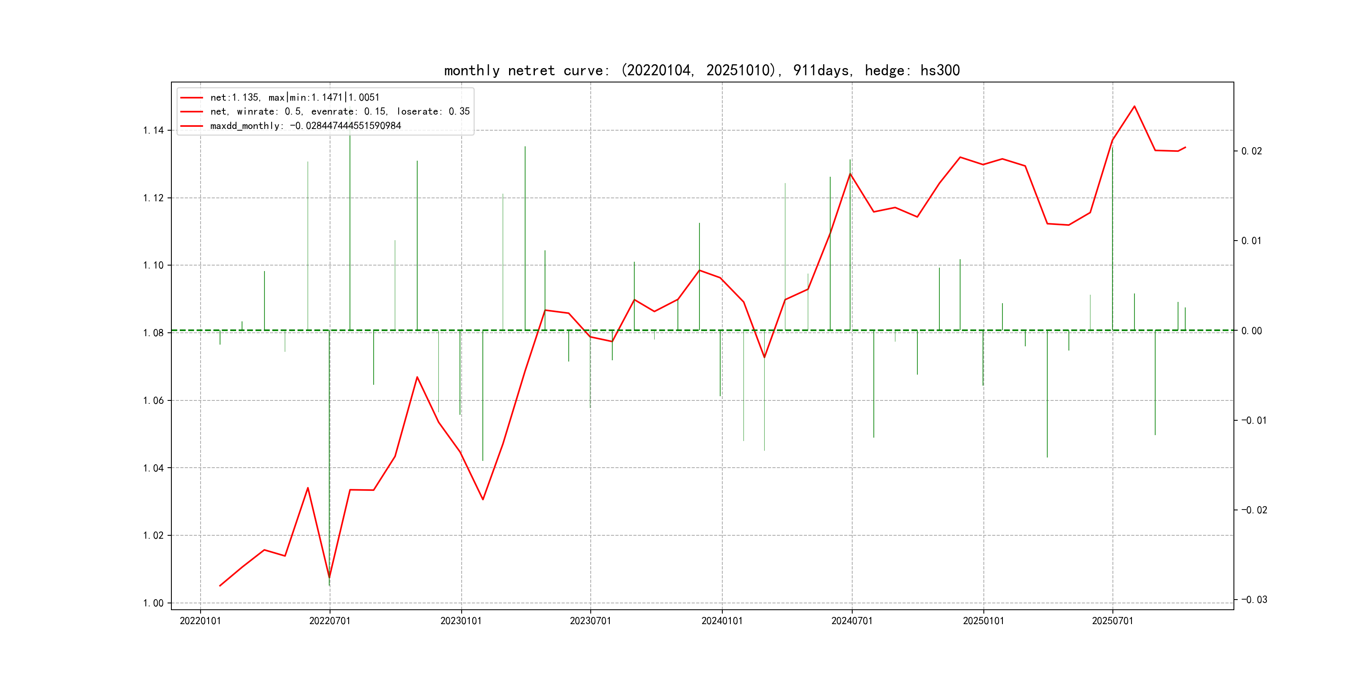Click the red line swatch beside net:1.135
1371x685 pixels.
(x=192, y=98)
